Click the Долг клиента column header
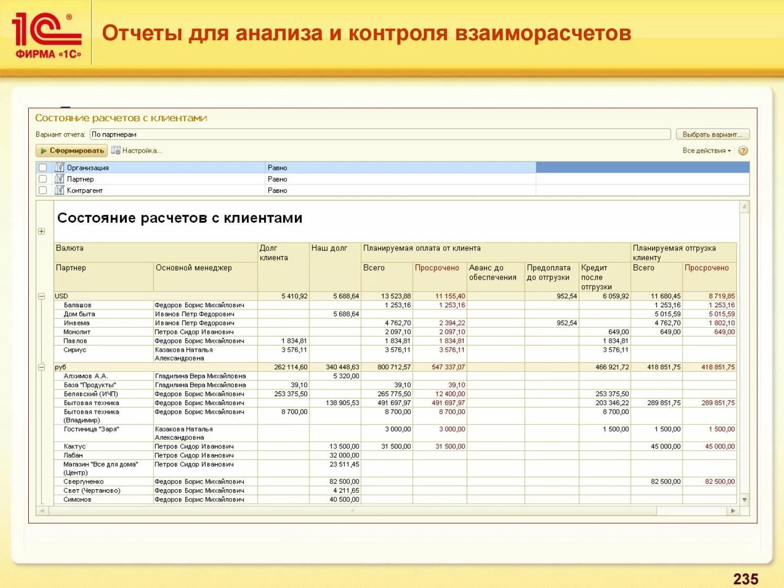Viewport: 784px width, 588px height. pyautogui.click(x=283, y=267)
